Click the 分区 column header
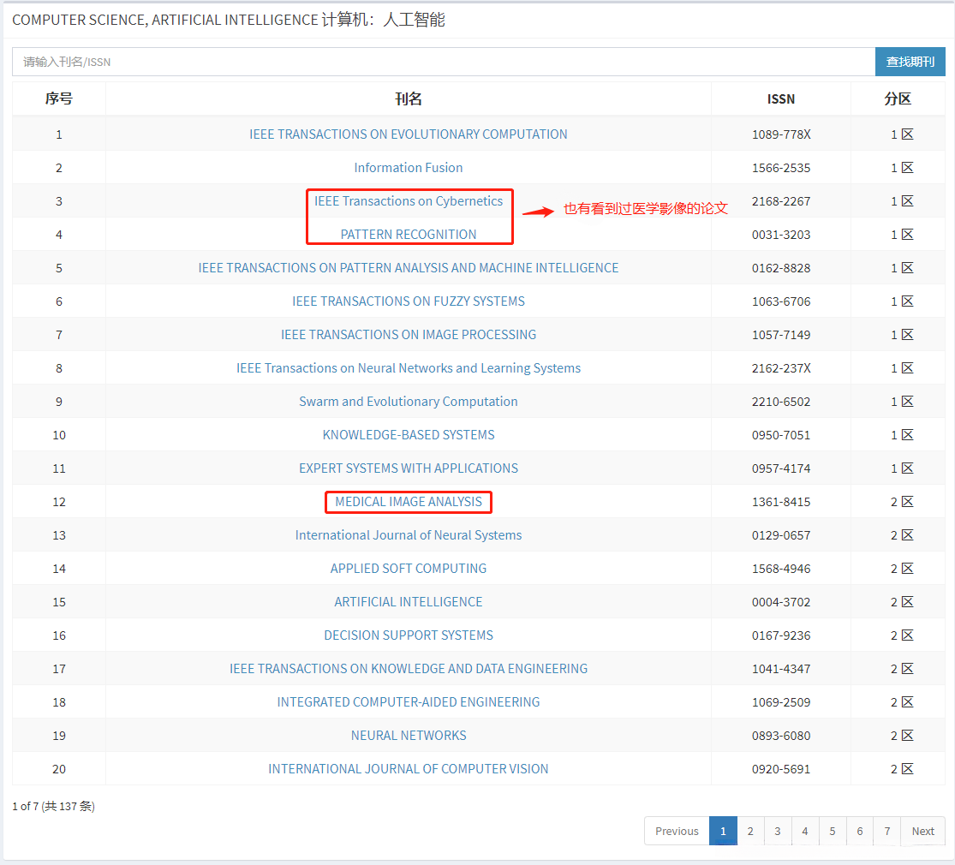The image size is (955, 865). point(898,98)
